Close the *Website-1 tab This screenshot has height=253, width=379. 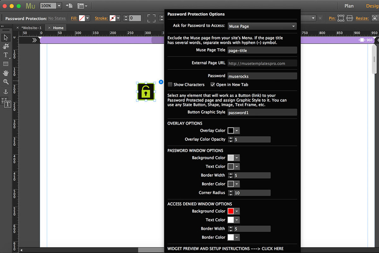coord(18,28)
